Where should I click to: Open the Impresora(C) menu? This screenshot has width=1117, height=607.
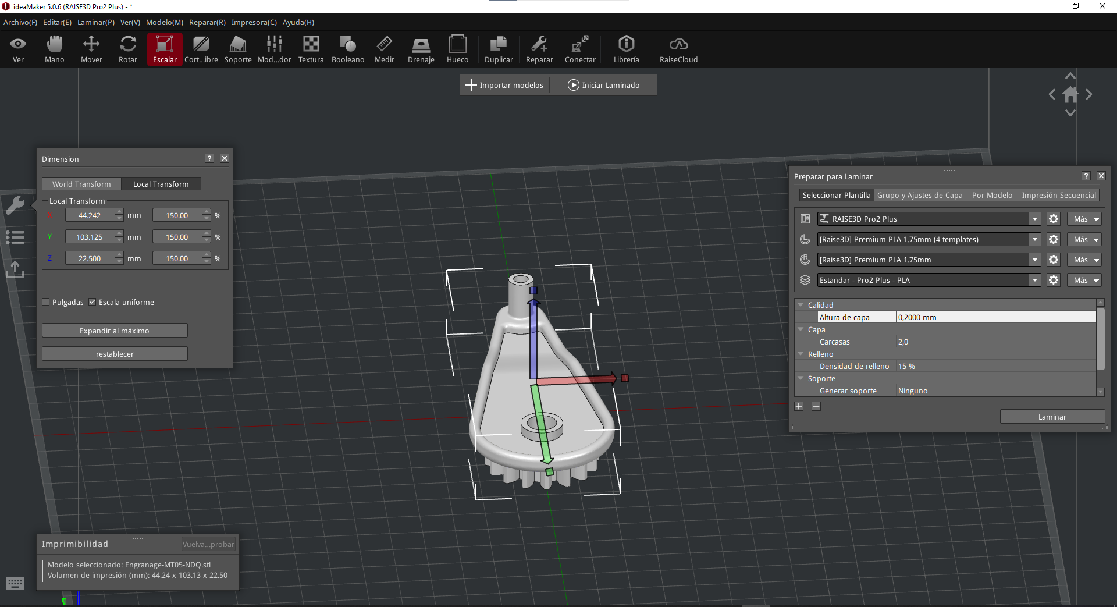(254, 22)
